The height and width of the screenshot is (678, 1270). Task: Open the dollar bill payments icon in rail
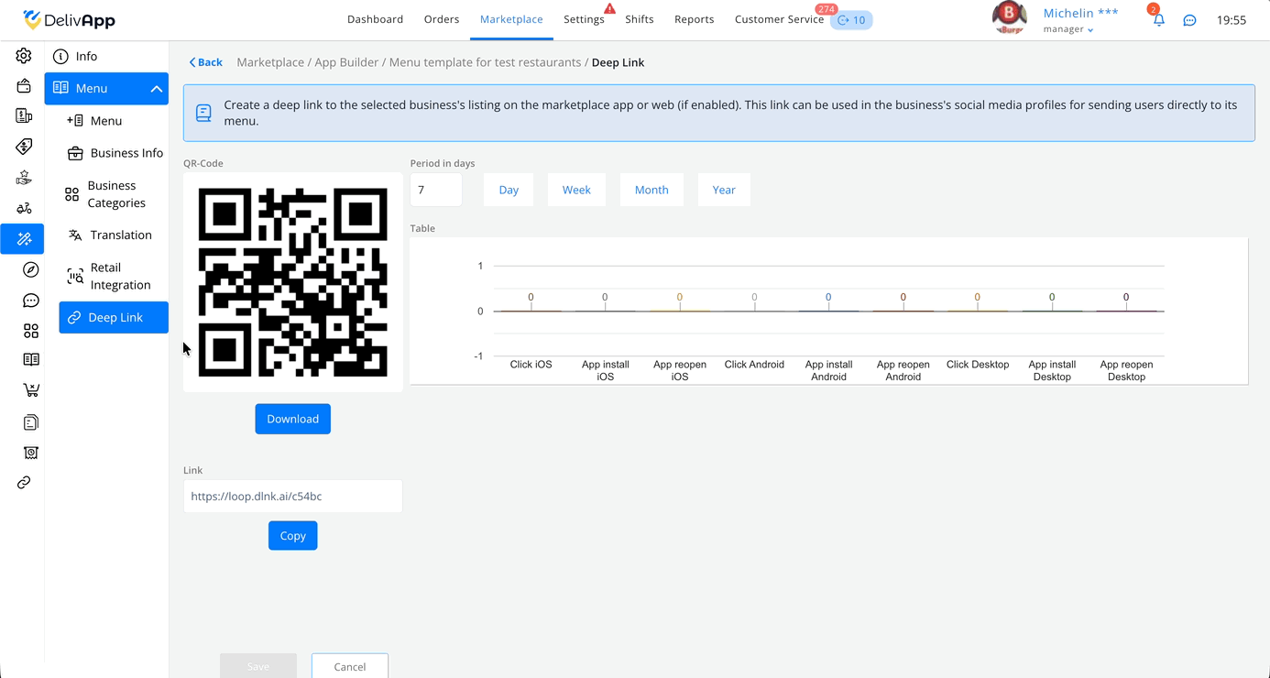click(x=24, y=115)
